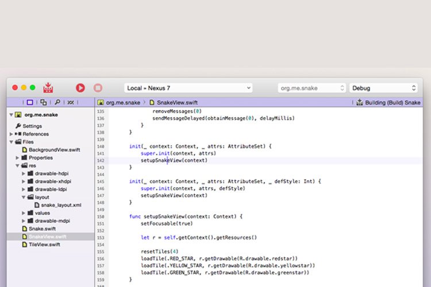Open Settings in the project tree
The width and height of the screenshot is (431, 287).
tap(32, 126)
